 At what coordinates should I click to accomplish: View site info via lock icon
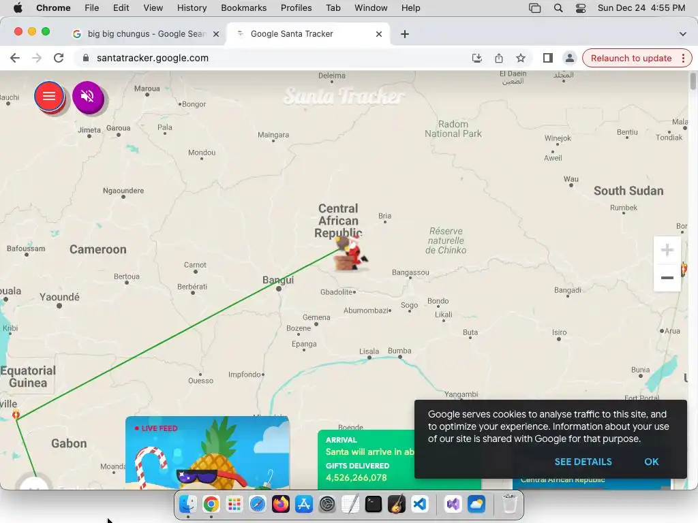[x=86, y=58]
